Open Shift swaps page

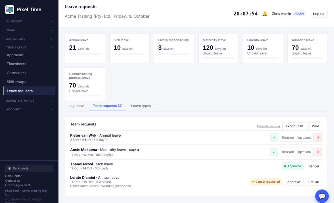[29, 82]
